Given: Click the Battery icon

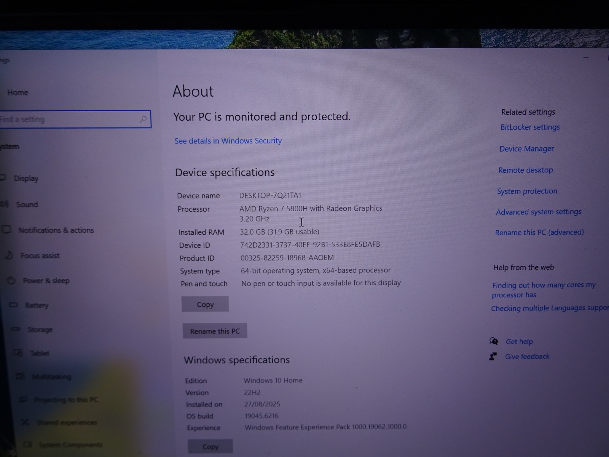Looking at the screenshot, I should [x=13, y=305].
